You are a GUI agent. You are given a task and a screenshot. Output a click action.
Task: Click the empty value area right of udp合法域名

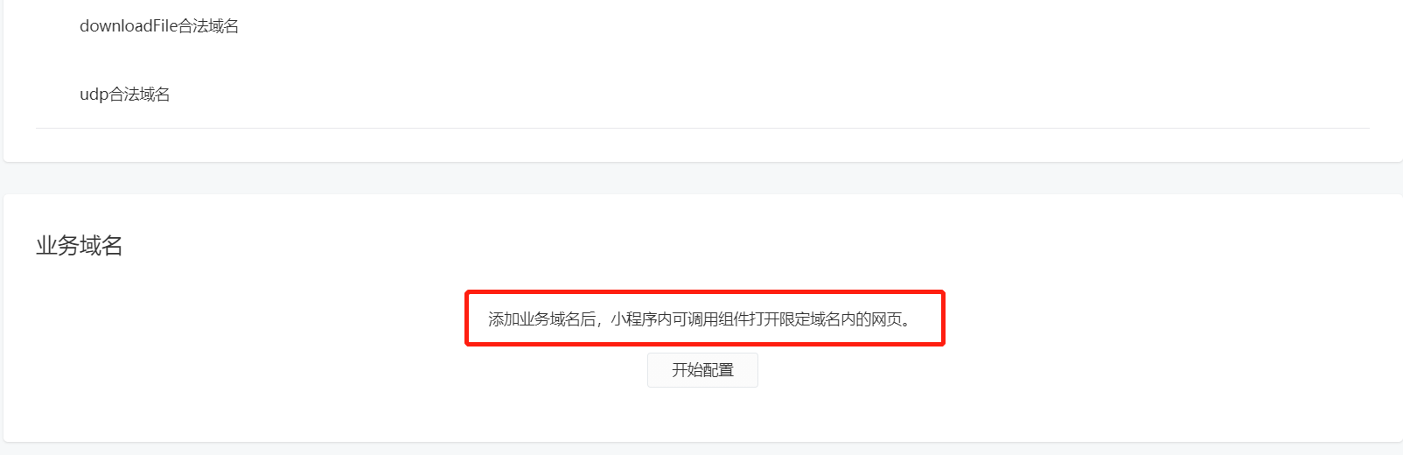click(787, 94)
